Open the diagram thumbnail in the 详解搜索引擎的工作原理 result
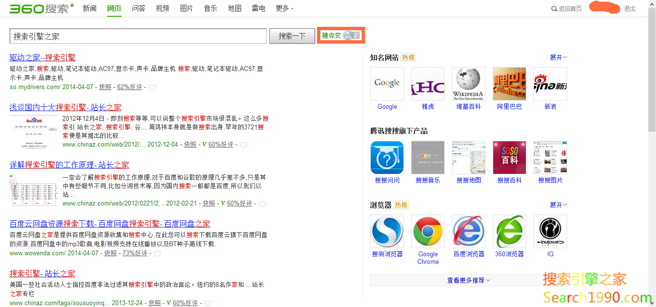 point(34,190)
